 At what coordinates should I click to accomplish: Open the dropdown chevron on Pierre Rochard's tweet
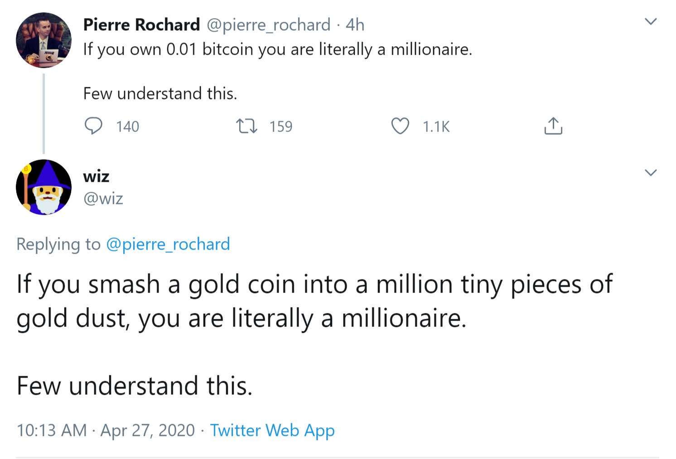651,21
